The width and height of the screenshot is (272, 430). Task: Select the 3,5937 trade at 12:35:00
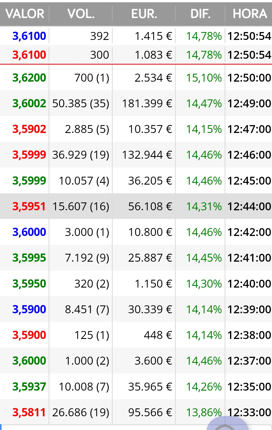click(x=136, y=387)
